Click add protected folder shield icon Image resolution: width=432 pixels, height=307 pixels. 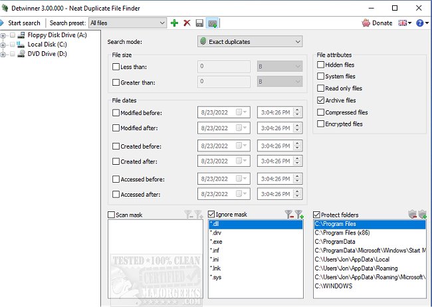coord(422,214)
